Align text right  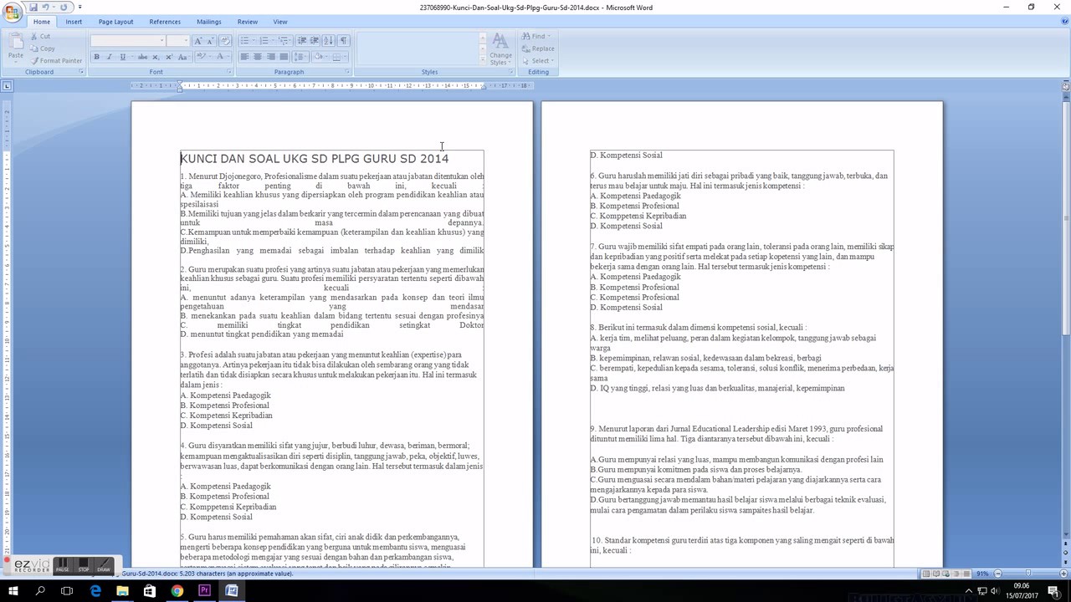pyautogui.click(x=271, y=57)
